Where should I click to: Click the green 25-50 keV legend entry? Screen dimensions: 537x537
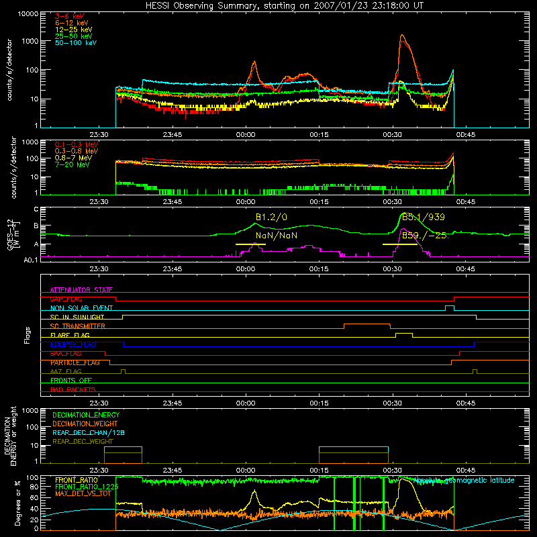tap(74, 36)
